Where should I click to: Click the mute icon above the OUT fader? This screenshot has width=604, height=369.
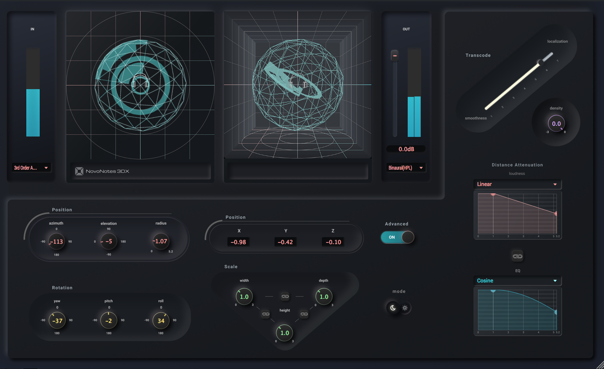(x=394, y=55)
